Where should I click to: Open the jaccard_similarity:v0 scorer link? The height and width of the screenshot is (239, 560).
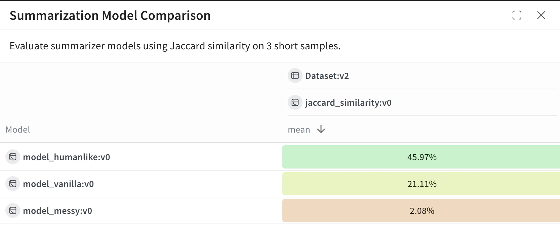[348, 103]
